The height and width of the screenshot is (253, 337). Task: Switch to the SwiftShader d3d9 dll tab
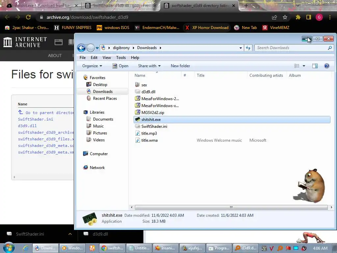120,6
